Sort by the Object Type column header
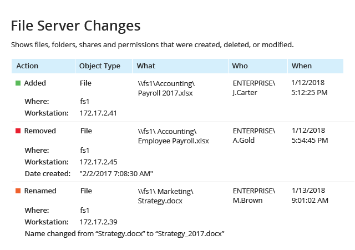This screenshot has width=355, height=250. 100,66
